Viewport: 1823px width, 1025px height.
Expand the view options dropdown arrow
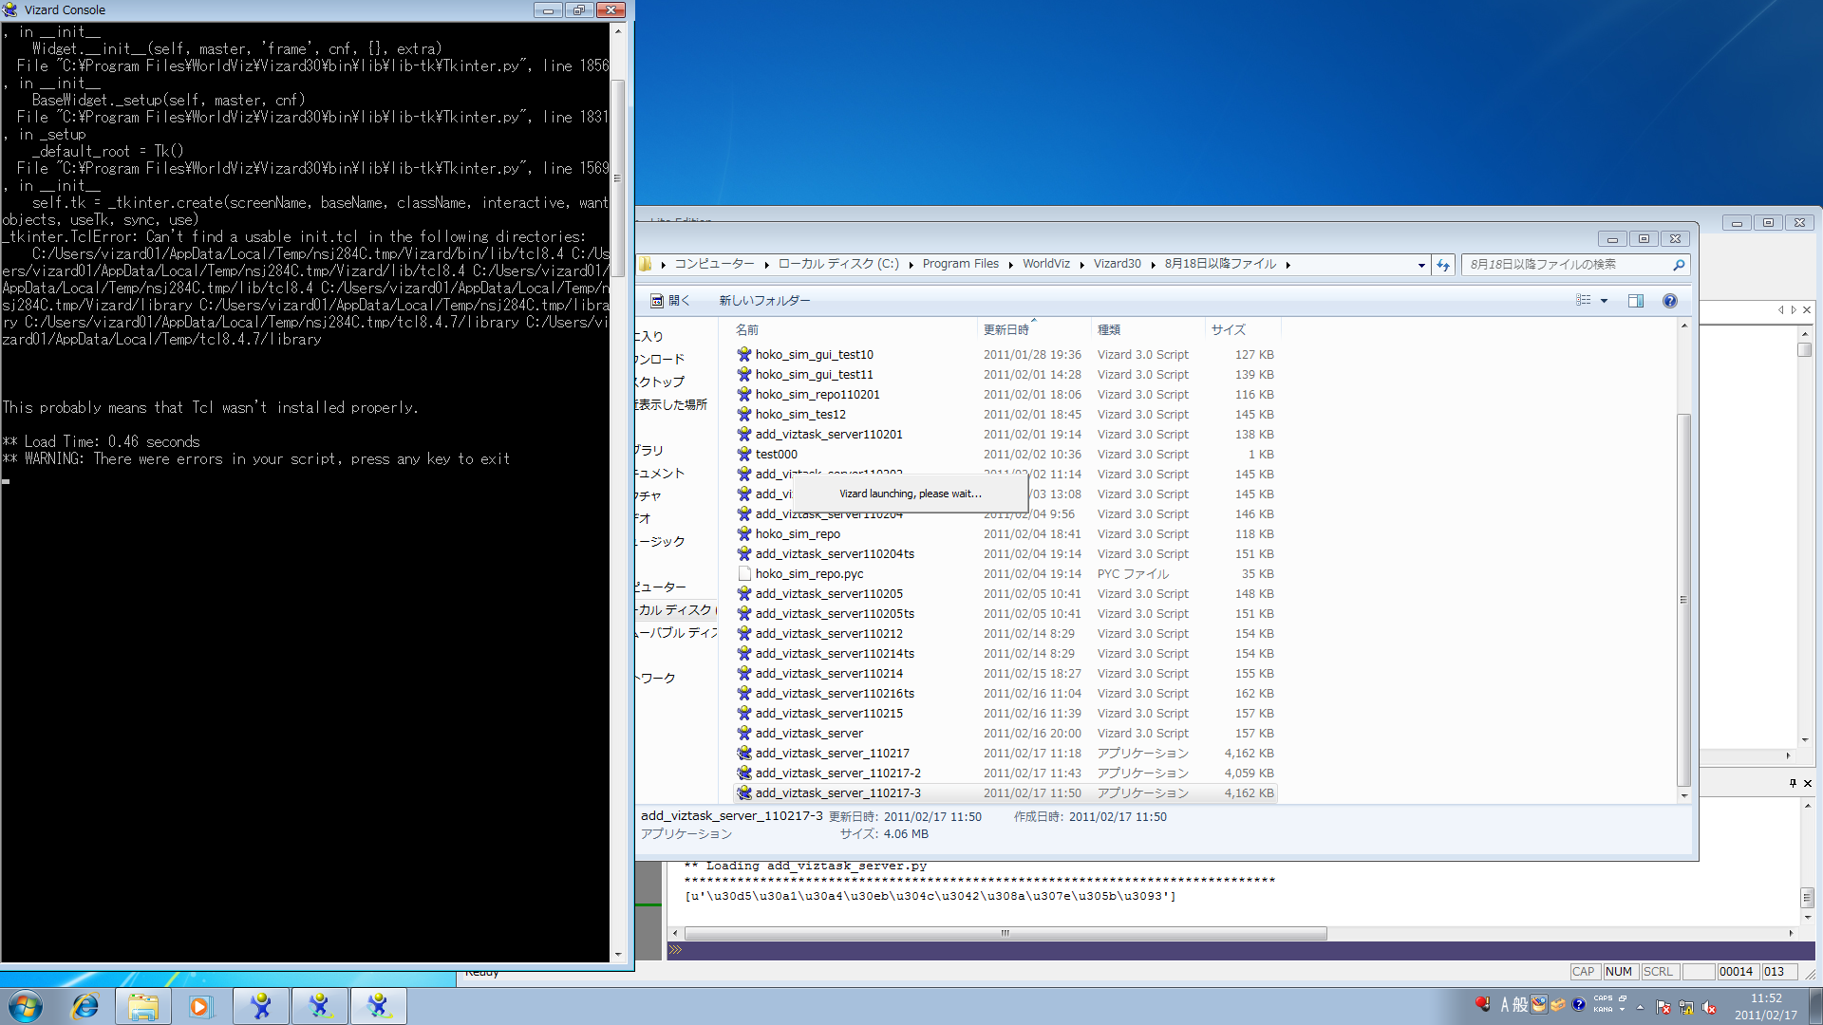point(1604,301)
